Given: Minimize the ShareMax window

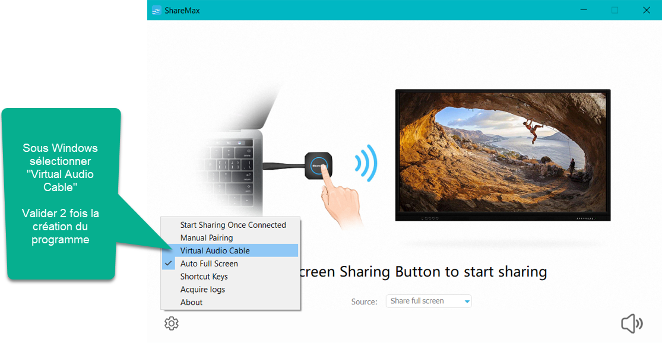Looking at the screenshot, I should pyautogui.click(x=583, y=10).
